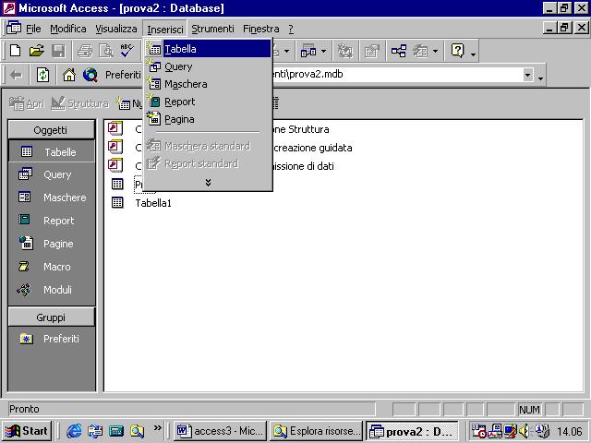Image resolution: width=591 pixels, height=443 pixels.
Task: Select the Tabella1 table name
Action: [153, 203]
